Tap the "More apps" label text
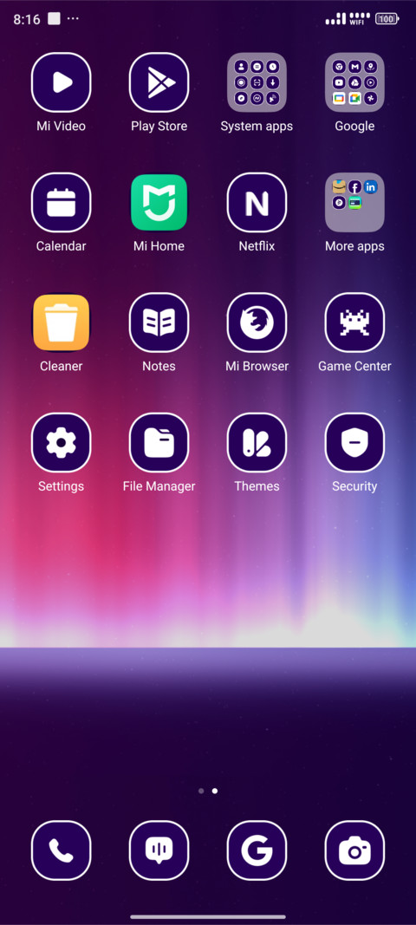 (354, 246)
